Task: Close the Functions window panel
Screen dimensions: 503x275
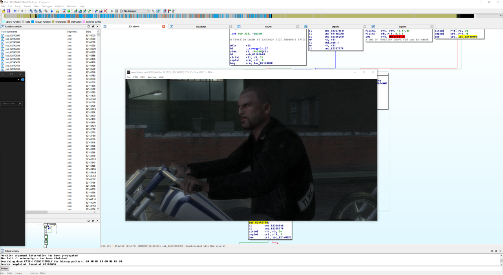Action: point(97,27)
